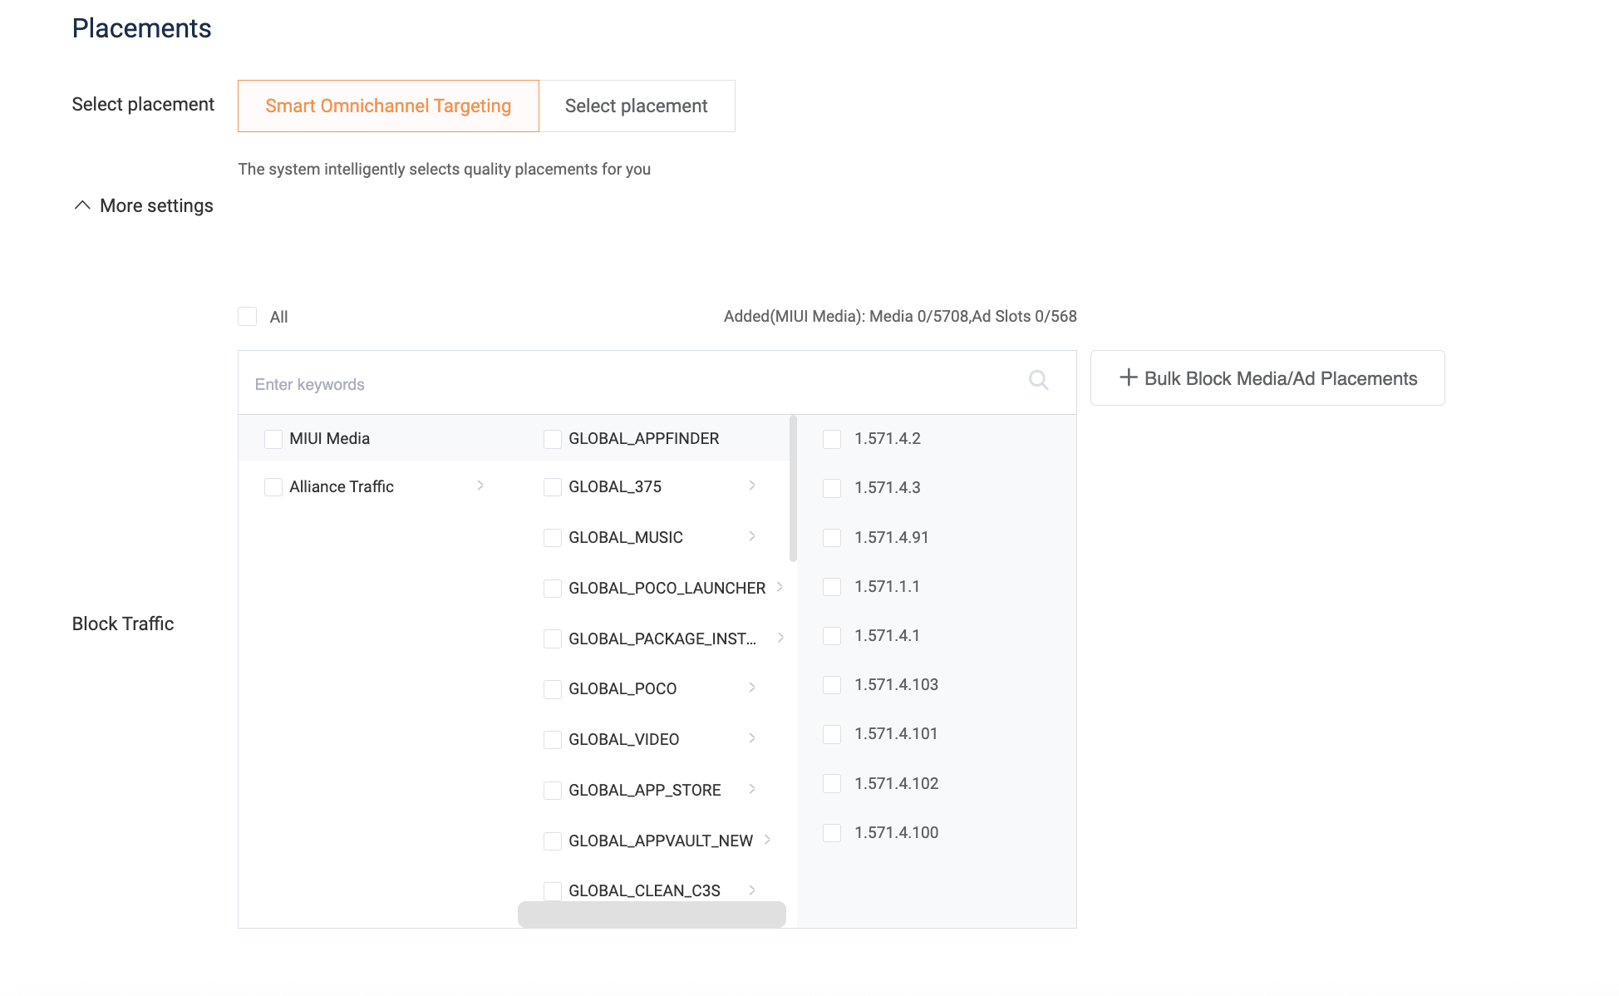
Task: Open GLOBAL_POCO_LAUNCHER submenu arrow
Action: [x=780, y=587]
